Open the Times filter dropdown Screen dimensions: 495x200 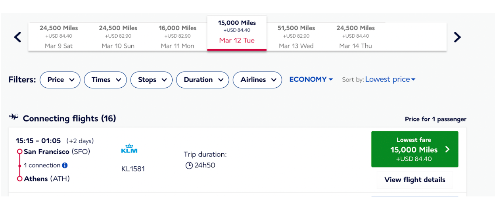106,80
